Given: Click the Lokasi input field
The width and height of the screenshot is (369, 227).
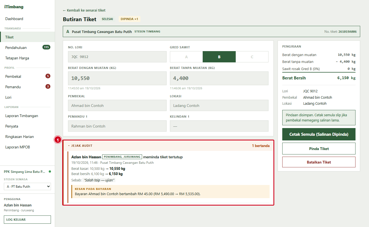Looking at the screenshot, I should 219,106.
